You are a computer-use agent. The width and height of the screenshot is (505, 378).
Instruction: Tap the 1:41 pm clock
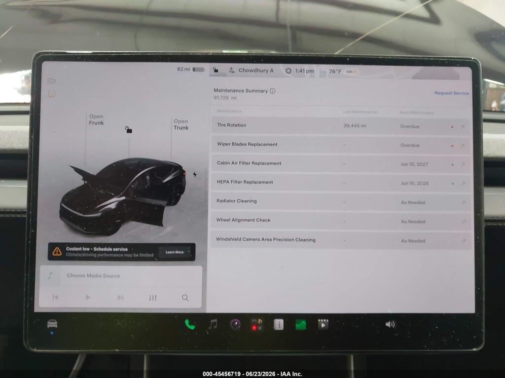[304, 71]
